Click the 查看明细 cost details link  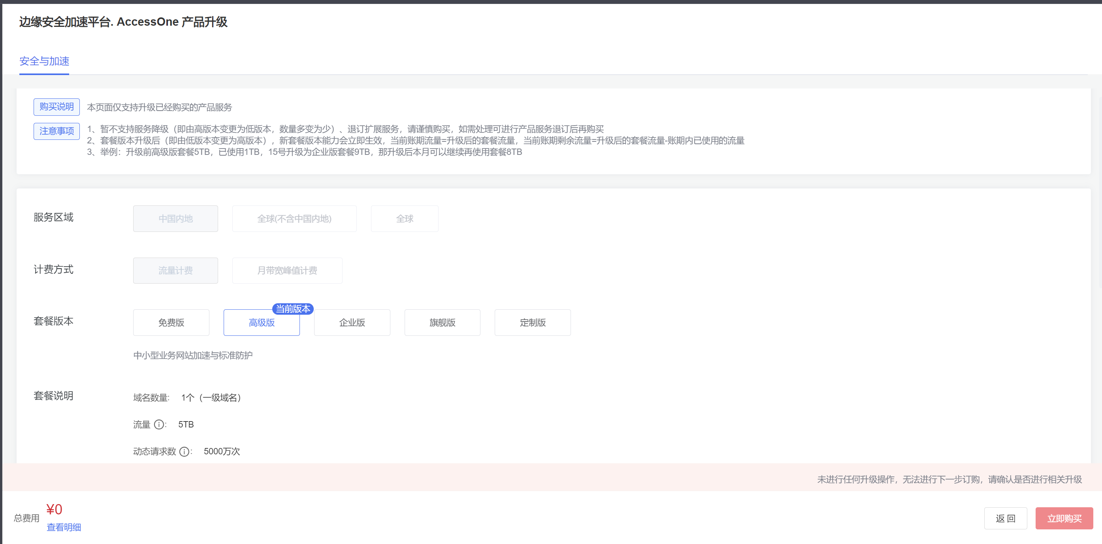64,527
